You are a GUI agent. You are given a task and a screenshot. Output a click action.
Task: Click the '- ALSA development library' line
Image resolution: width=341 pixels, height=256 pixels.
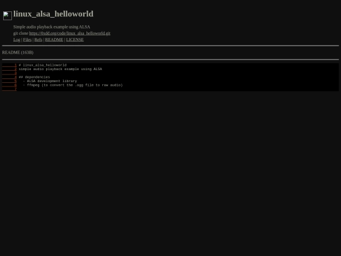coord(50,81)
